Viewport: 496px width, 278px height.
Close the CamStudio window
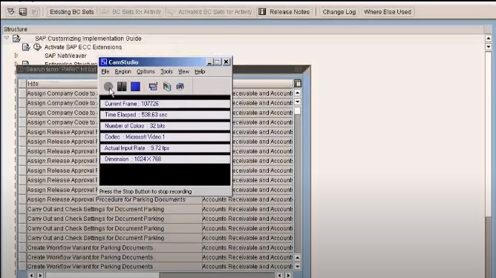pos(226,62)
